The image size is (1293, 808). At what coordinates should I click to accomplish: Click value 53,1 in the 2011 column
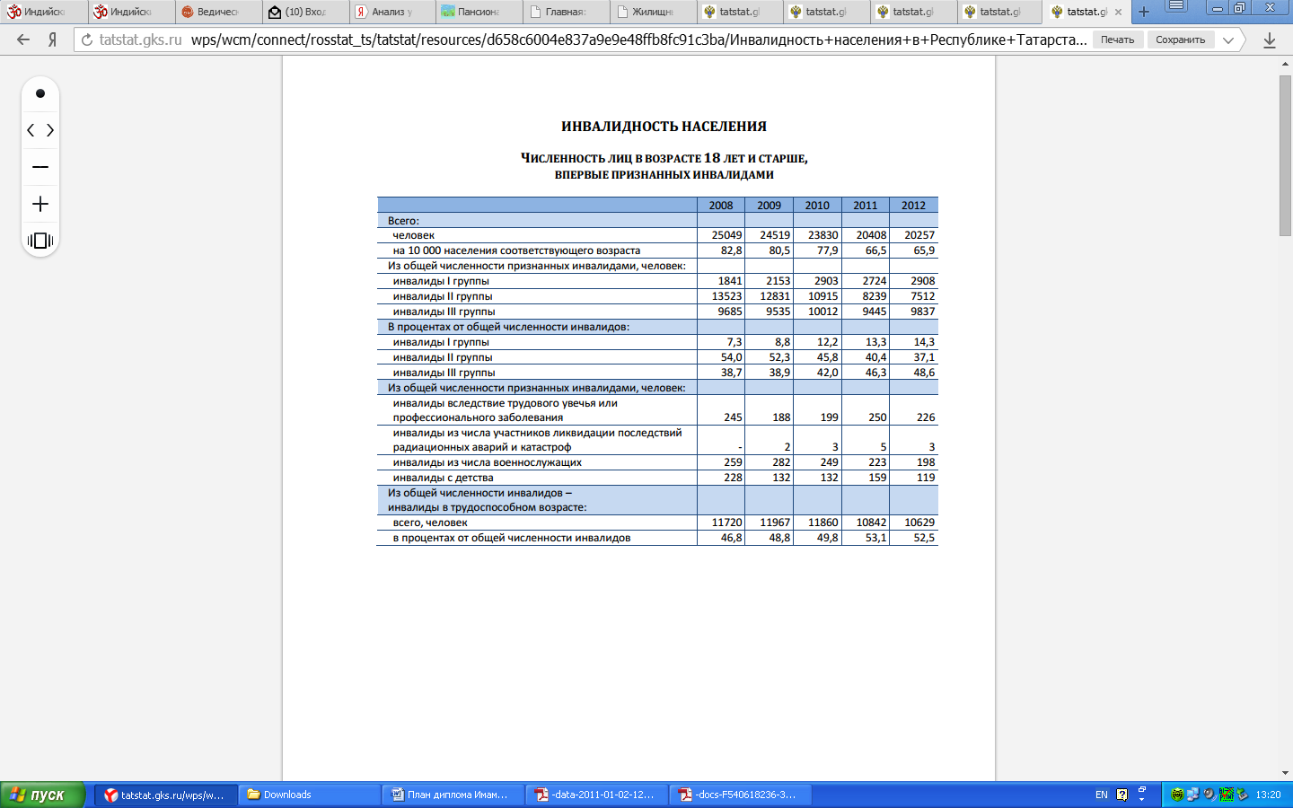(x=875, y=538)
